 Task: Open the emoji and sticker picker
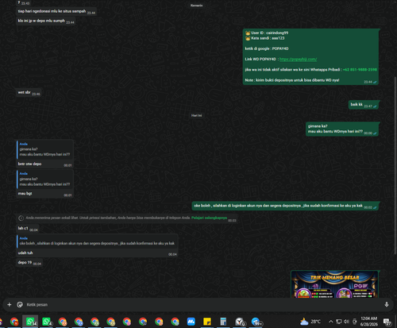click(x=20, y=304)
